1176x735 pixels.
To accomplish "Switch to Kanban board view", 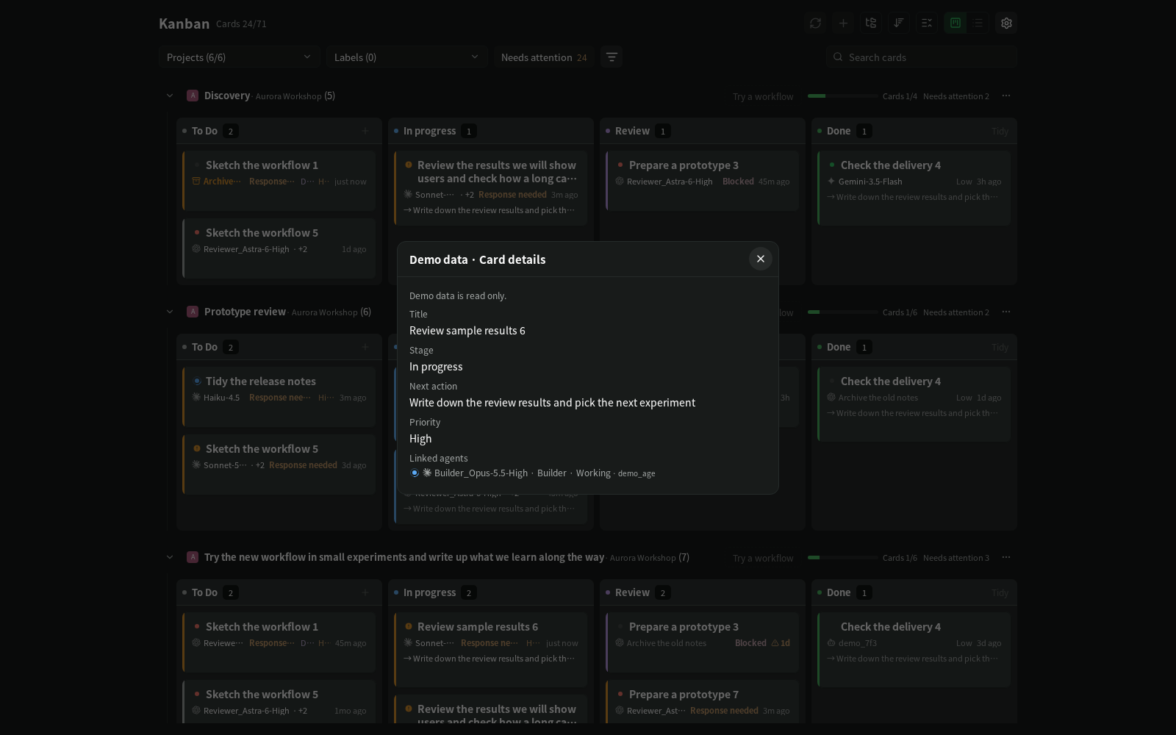I will pos(955,23).
